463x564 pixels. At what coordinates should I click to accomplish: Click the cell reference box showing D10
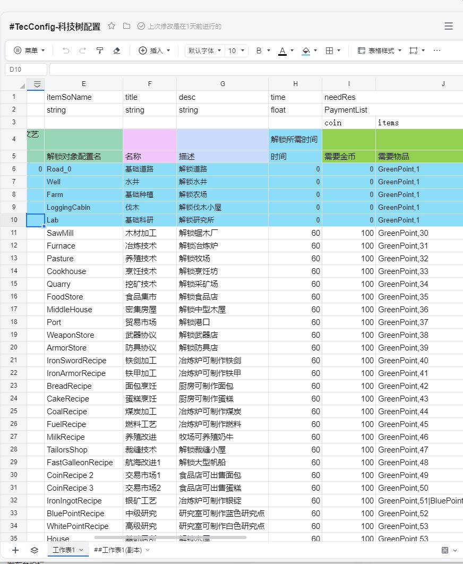click(25, 70)
